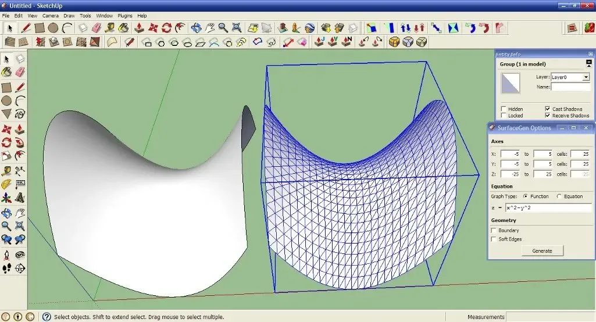Click the Eraser tool in left toolbar
596x322 pixels.
(20, 72)
